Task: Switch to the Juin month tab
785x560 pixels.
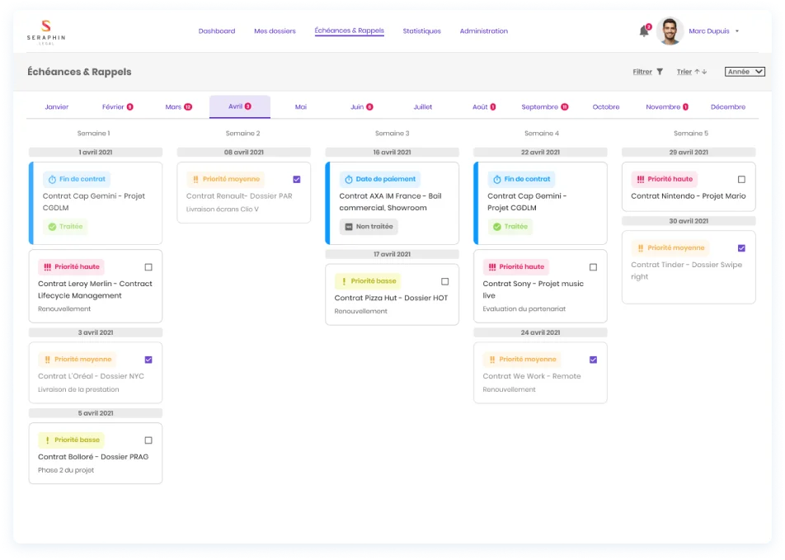Action: (358, 106)
